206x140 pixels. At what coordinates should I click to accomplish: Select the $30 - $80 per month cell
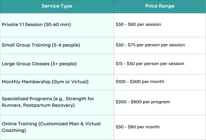click(x=160, y=127)
